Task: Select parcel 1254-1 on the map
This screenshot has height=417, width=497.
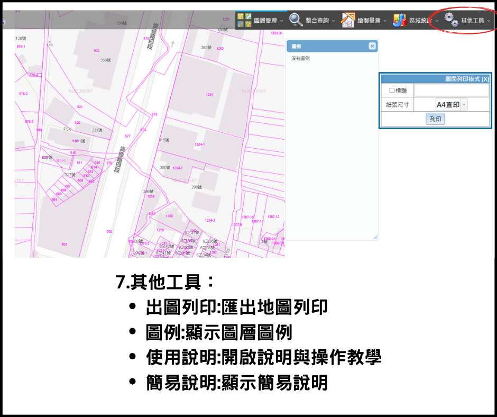Action: coord(199,144)
